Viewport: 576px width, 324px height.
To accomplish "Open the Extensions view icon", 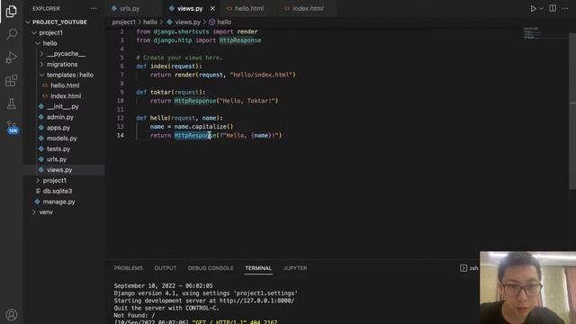I will (x=12, y=80).
